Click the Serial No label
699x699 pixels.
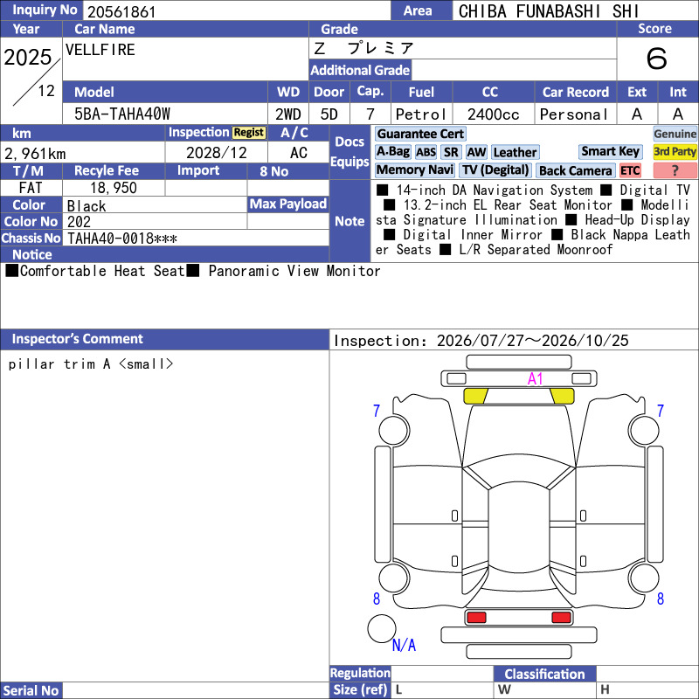(31, 690)
